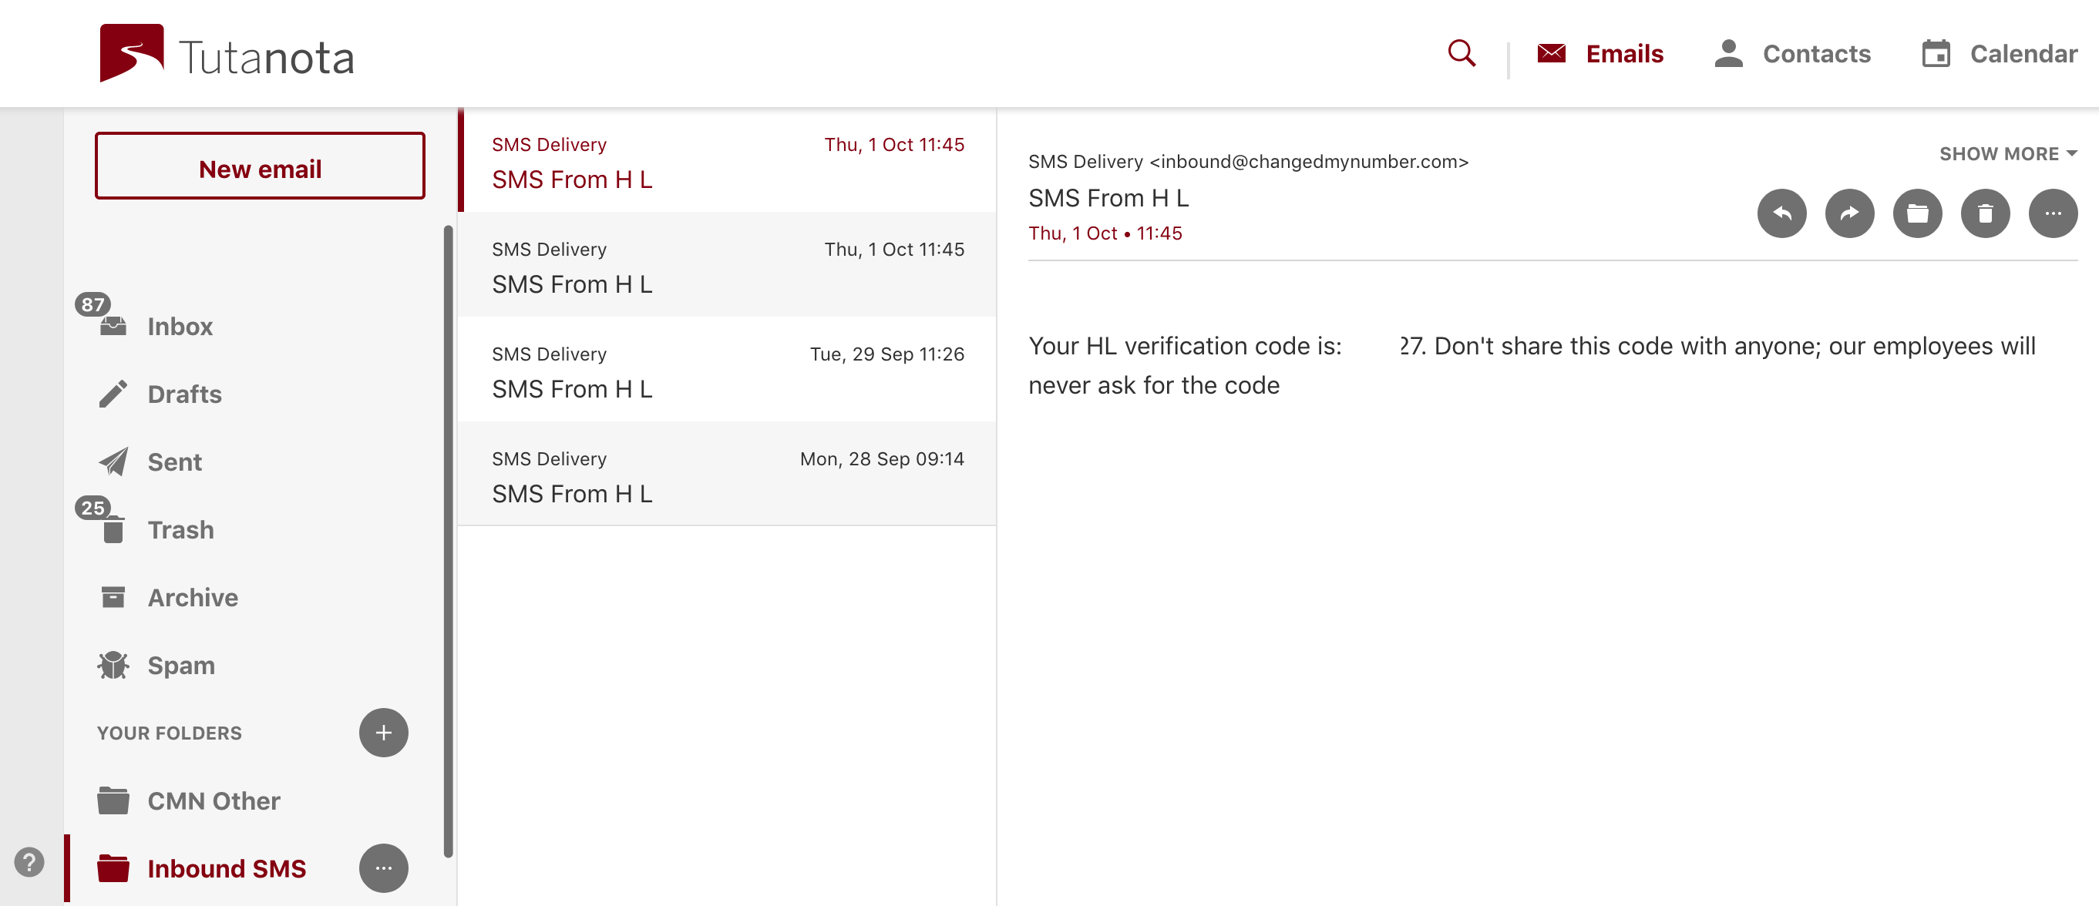Image resolution: width=2099 pixels, height=906 pixels.
Task: Click the New email button
Action: (x=260, y=167)
